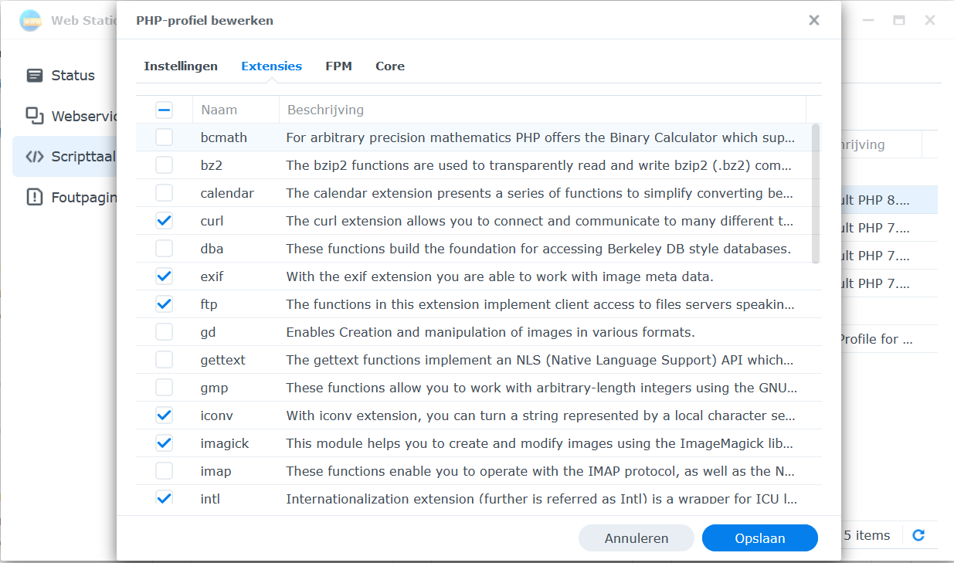Click the Annuleren button
Image resolution: width=954 pixels, height=563 pixels.
pos(637,538)
